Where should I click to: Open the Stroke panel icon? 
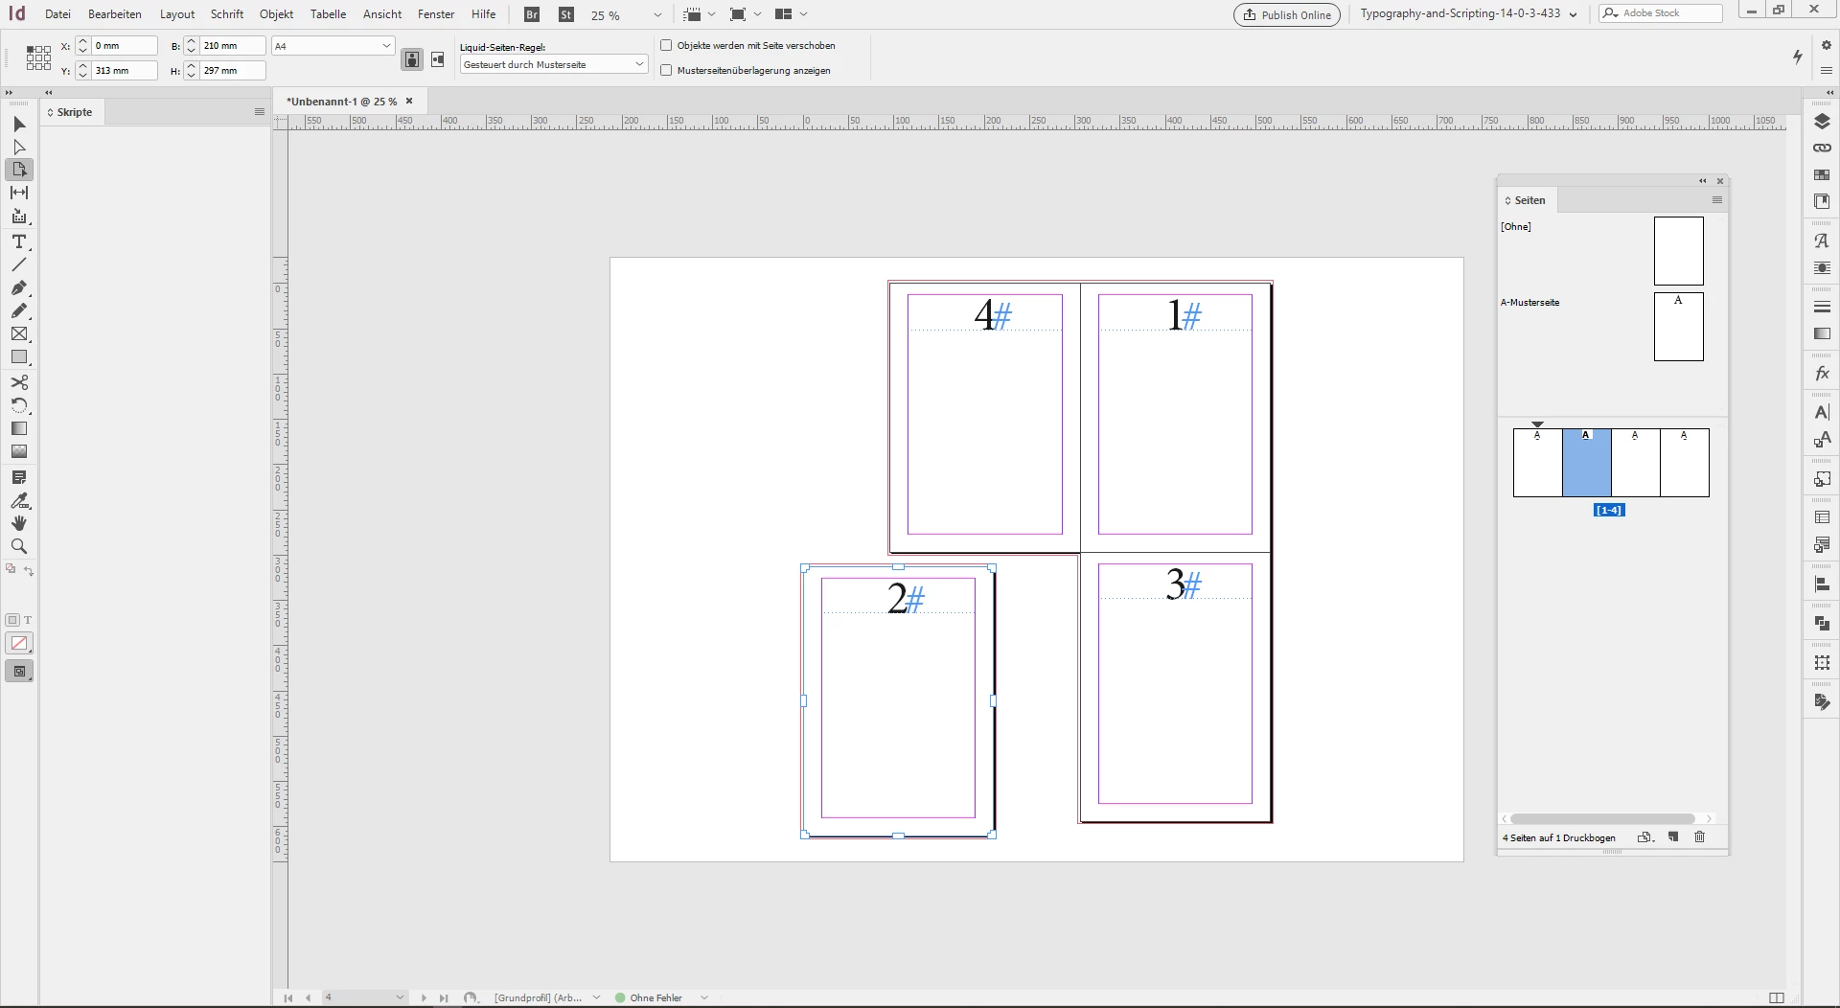pos(1822,307)
